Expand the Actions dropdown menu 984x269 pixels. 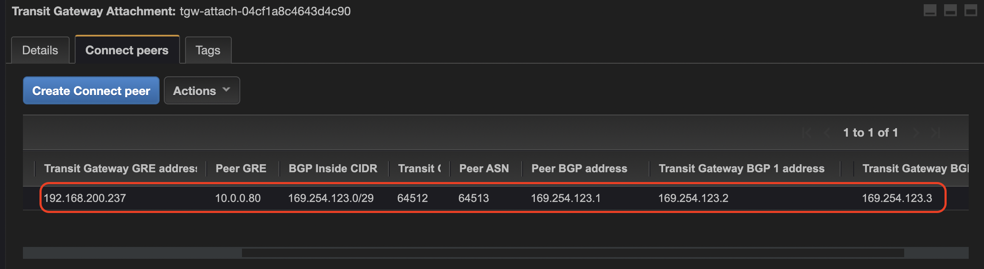202,90
